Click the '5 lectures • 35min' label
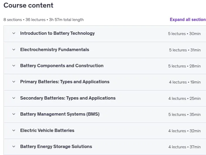The width and height of the screenshot is (206, 155). coord(184,115)
